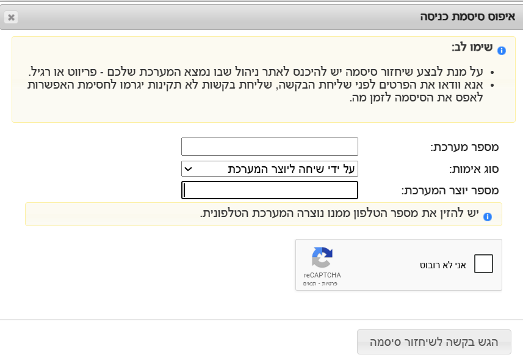Click the 'reCAPTCHA' text under logo

322,276
